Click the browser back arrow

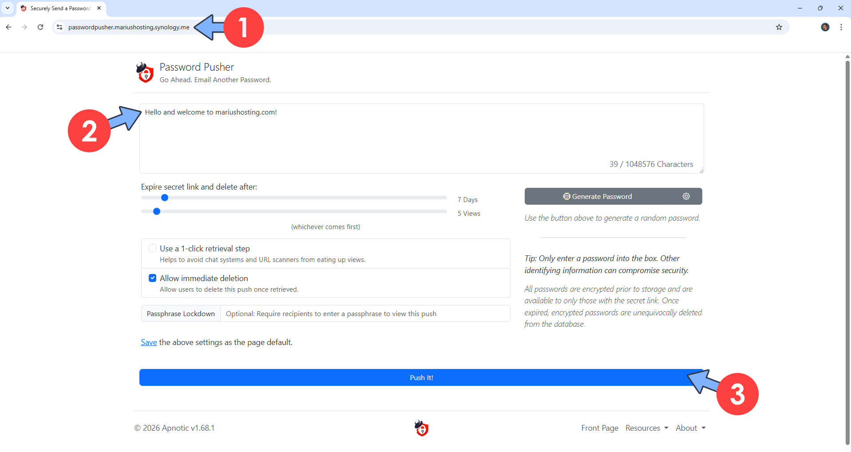point(8,27)
